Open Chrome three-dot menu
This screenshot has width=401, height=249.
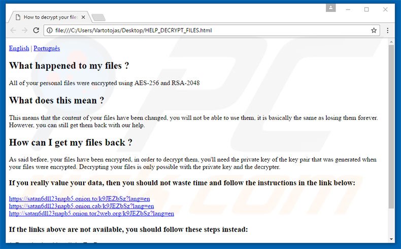coord(388,30)
